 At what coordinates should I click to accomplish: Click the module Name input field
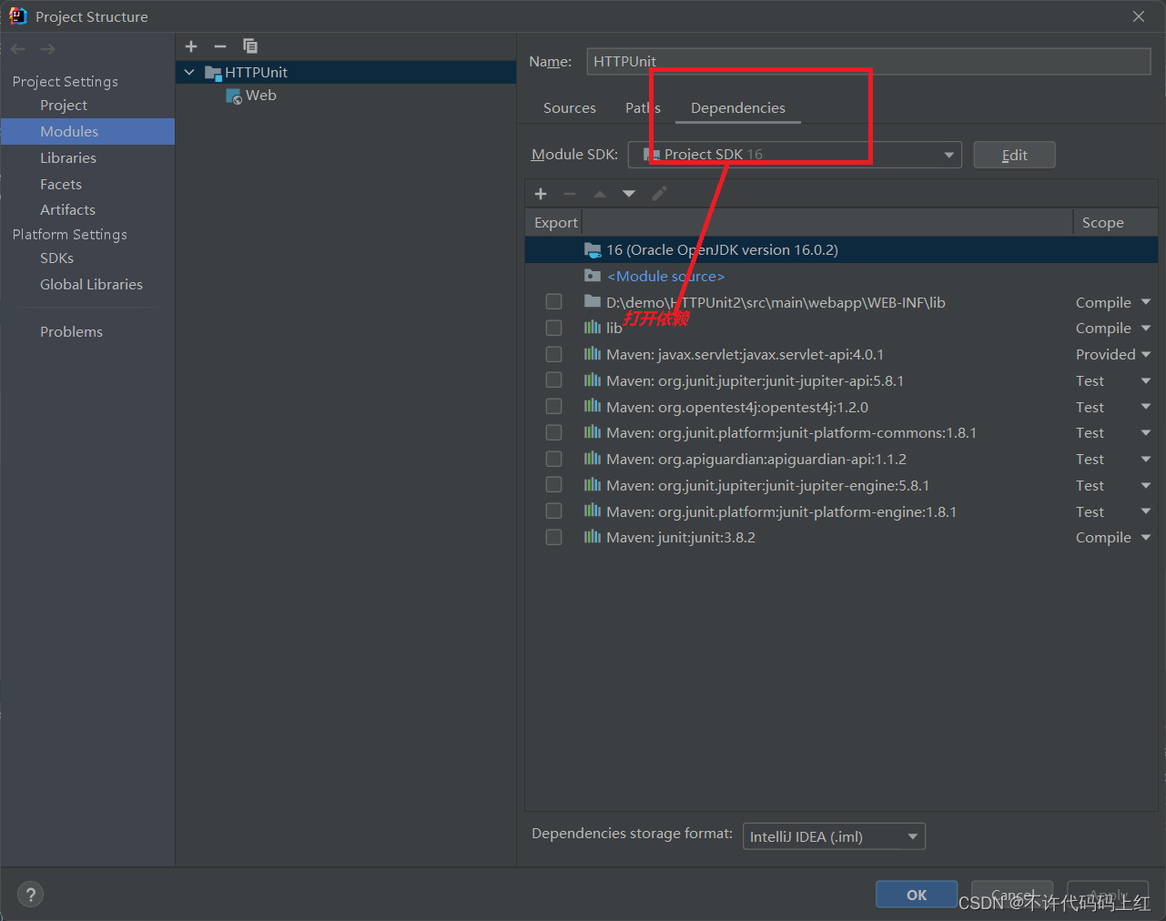point(869,61)
